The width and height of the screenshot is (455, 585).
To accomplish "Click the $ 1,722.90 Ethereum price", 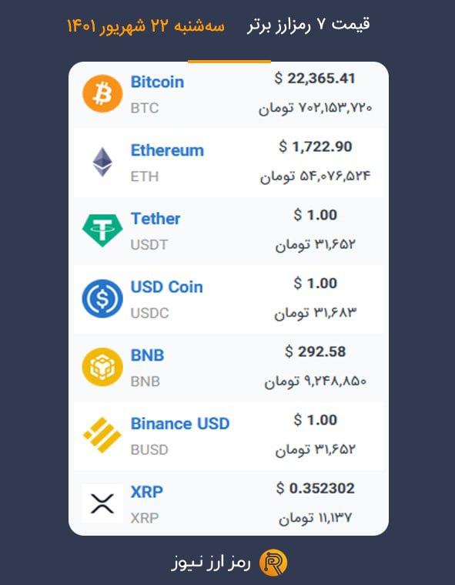I will click(315, 146).
